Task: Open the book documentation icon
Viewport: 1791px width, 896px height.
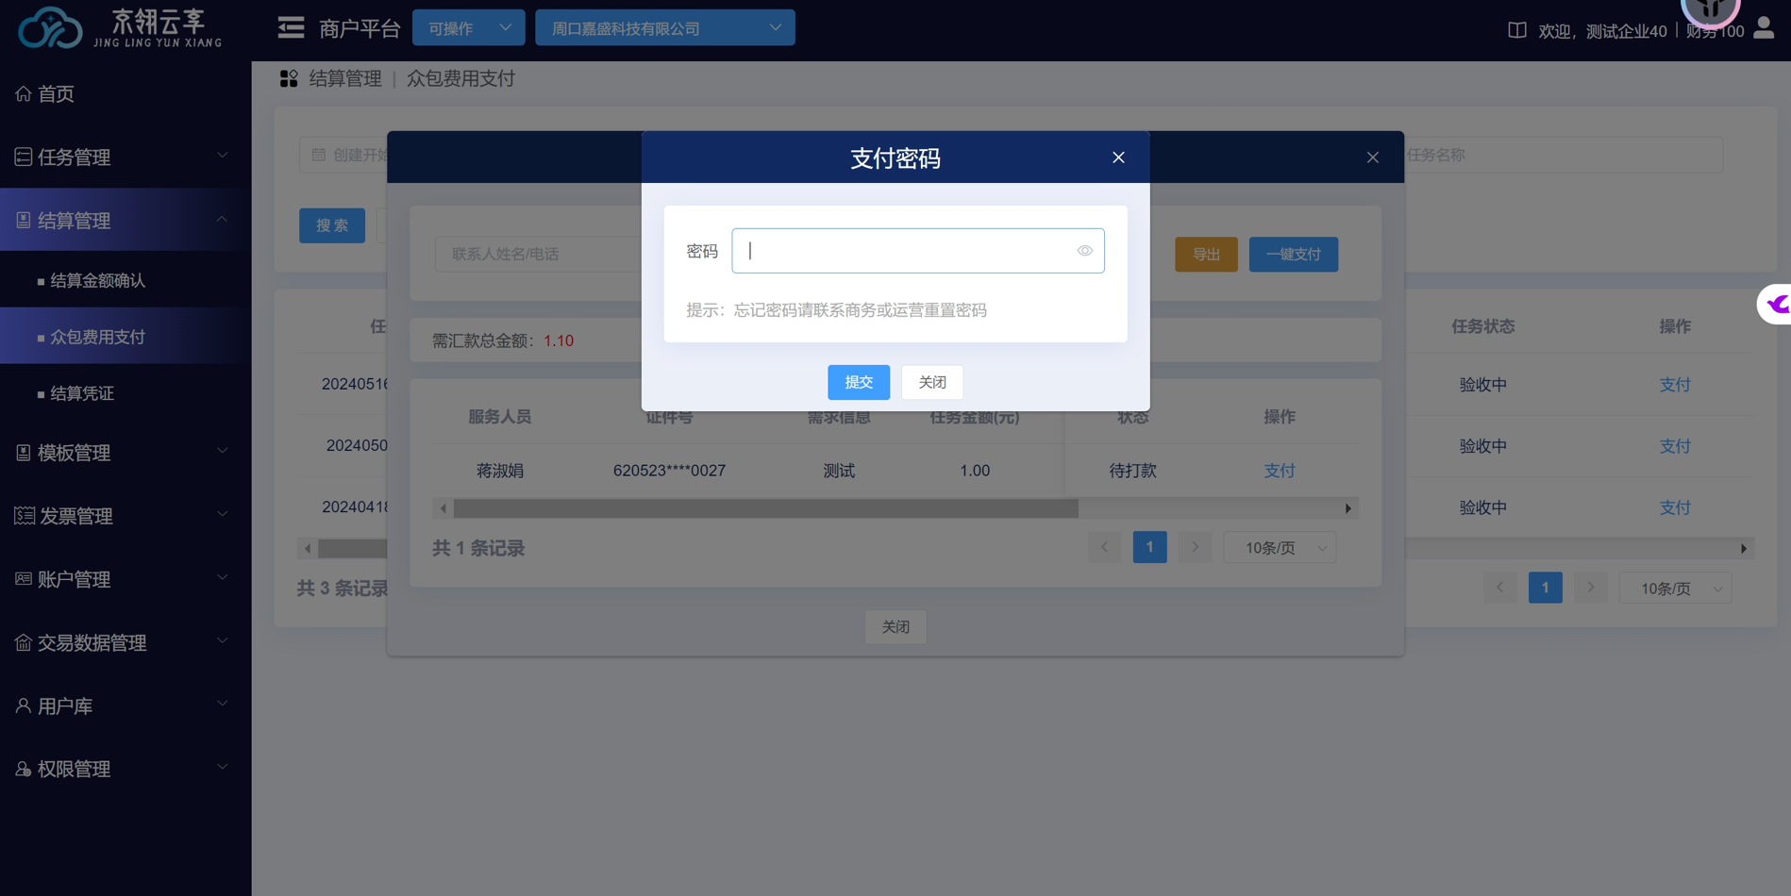Action: (1516, 30)
